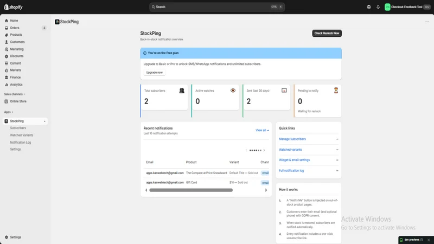
Task: Click the Online Store icon
Action: click(7, 101)
